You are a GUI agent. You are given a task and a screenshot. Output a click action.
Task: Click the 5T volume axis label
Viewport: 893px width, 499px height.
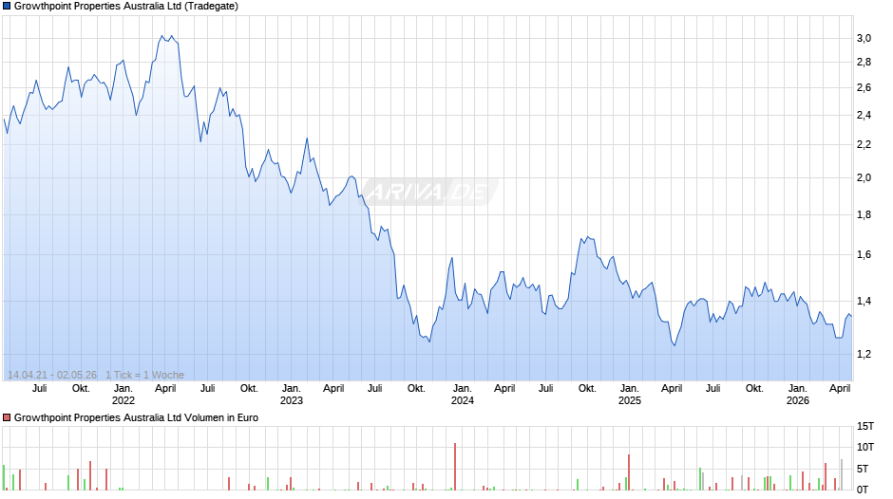[x=863, y=469]
